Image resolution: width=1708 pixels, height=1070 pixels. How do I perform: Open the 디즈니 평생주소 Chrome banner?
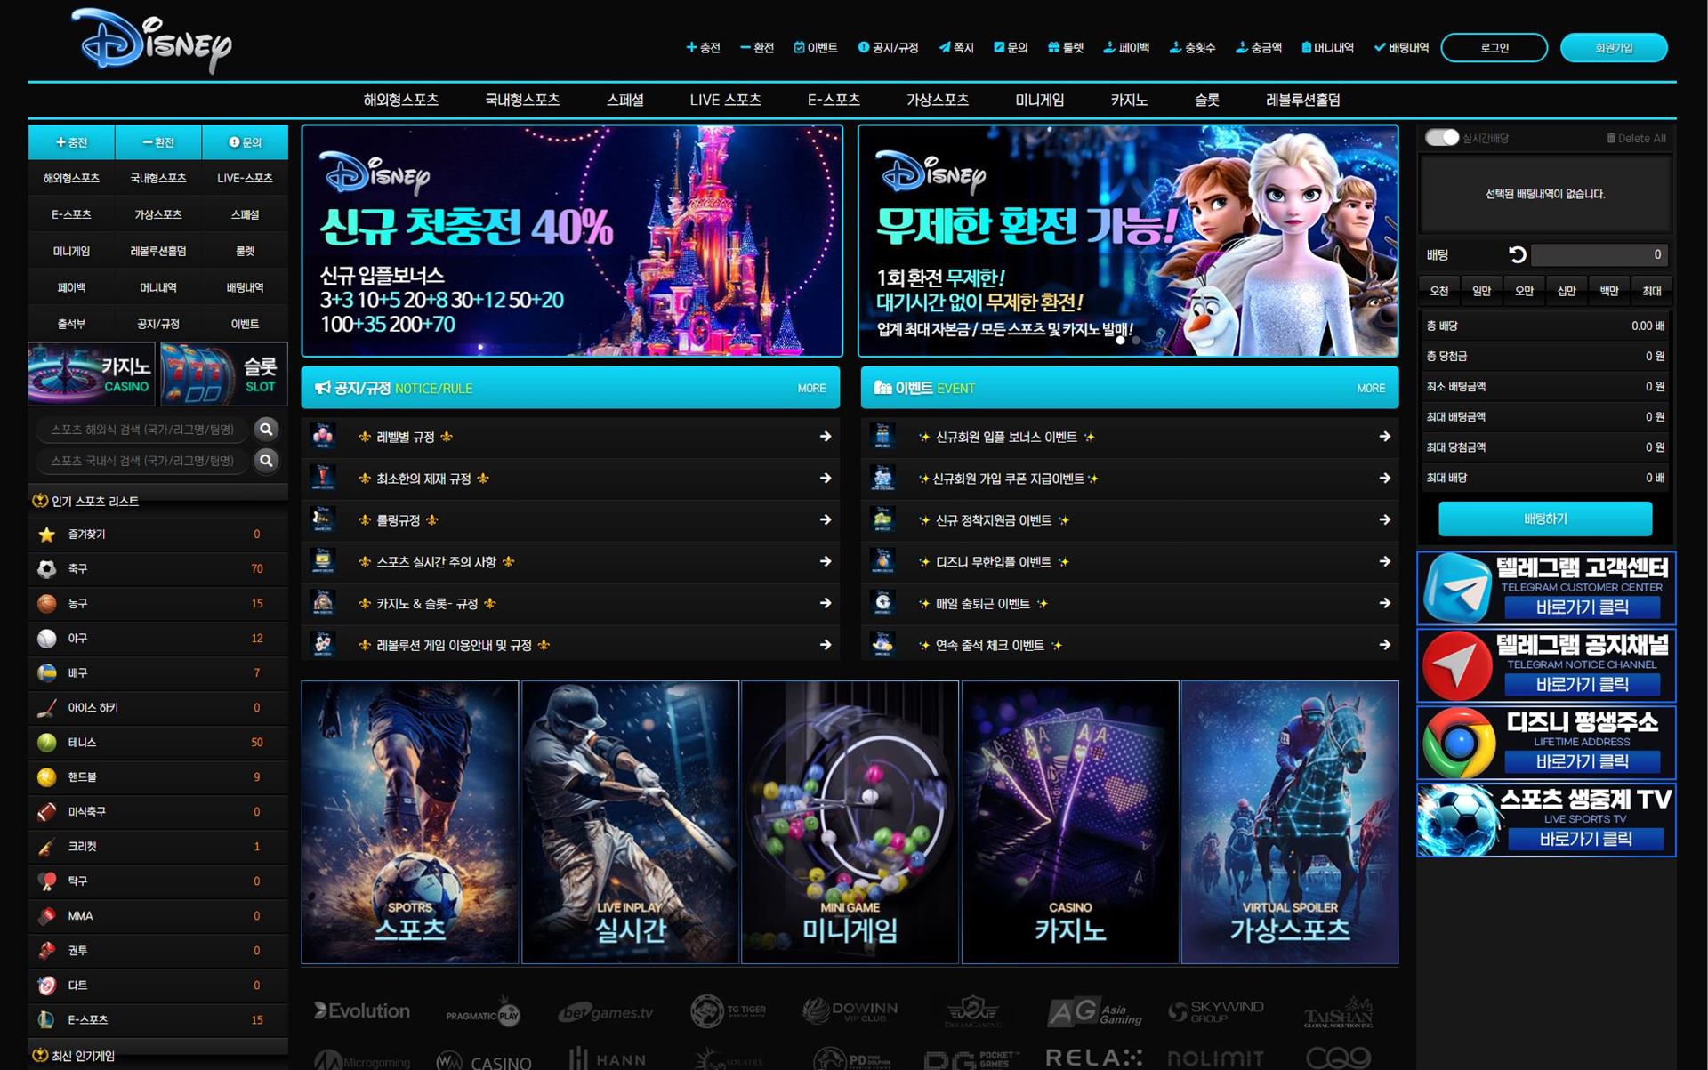(1546, 743)
